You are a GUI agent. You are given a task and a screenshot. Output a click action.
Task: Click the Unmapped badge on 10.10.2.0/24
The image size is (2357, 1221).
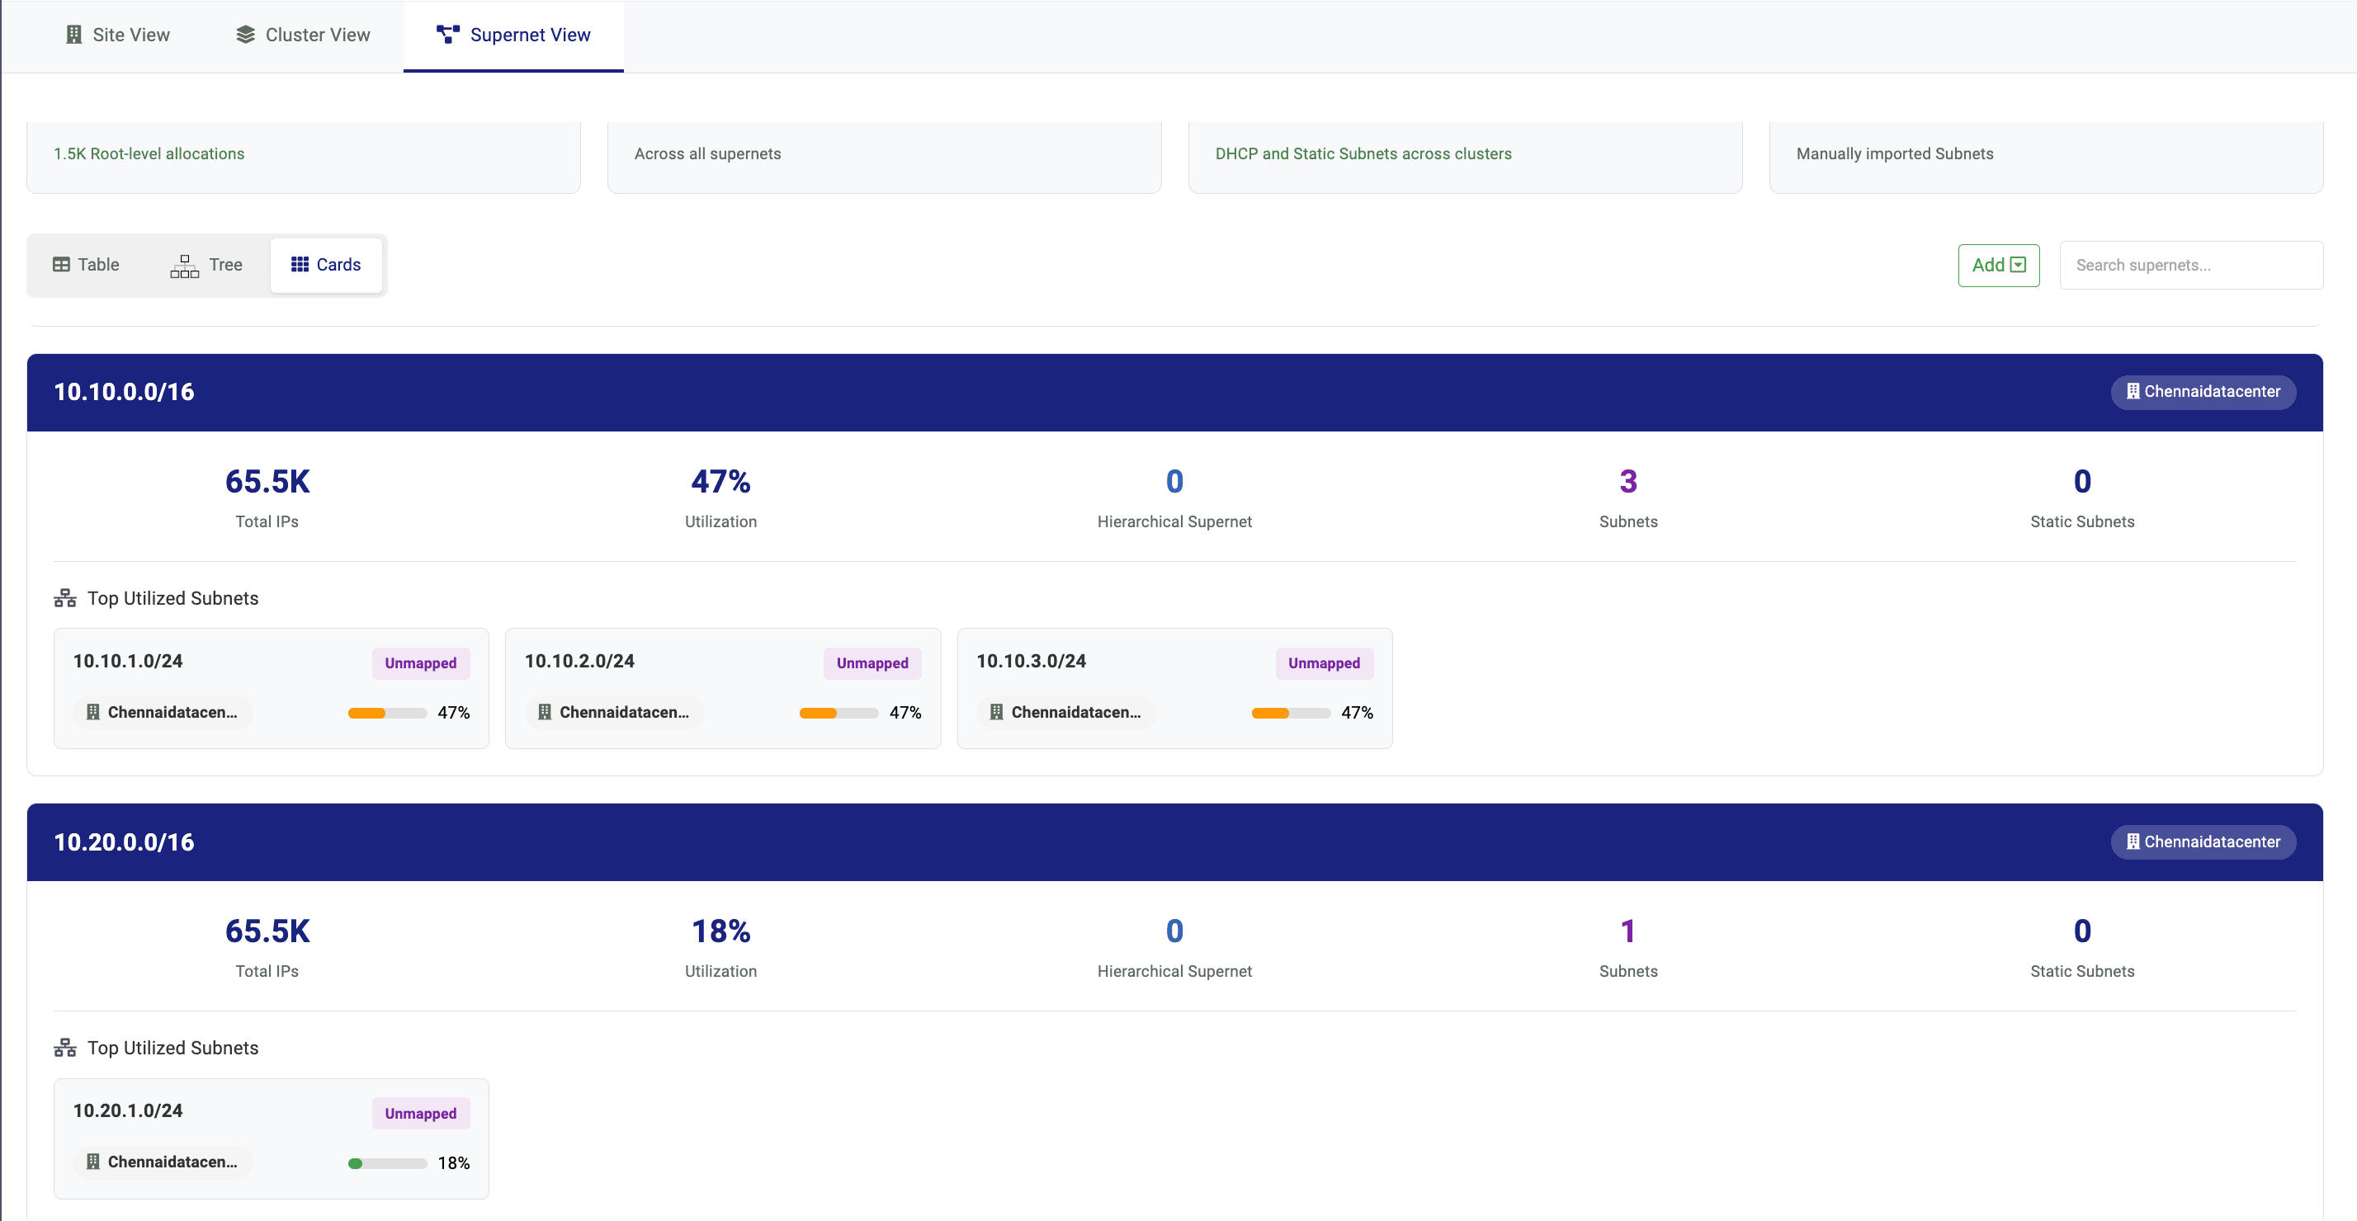(871, 663)
